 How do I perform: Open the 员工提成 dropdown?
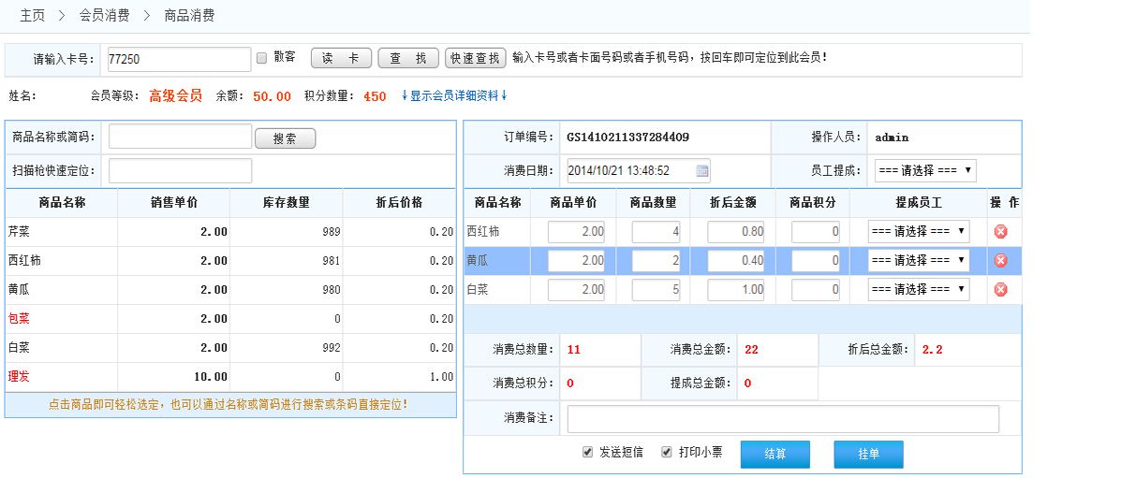(x=924, y=170)
